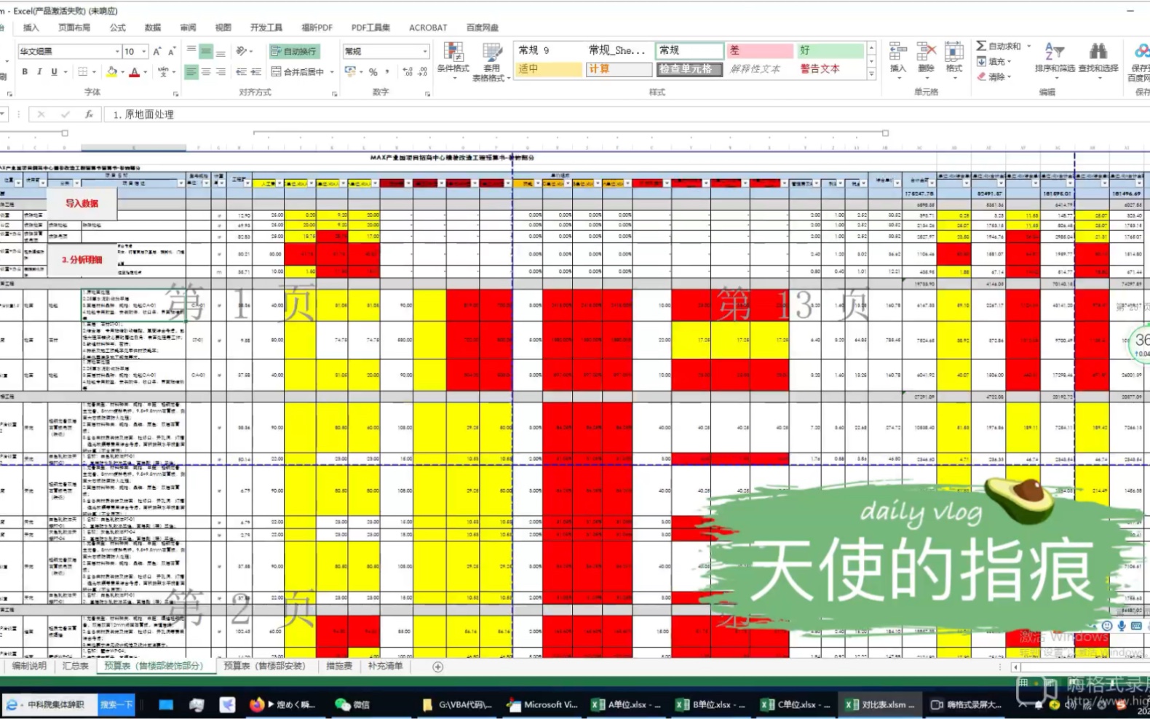Viewport: 1150px width, 719px height.
Task: Apply cell borders with the borders icon
Action: tap(83, 71)
